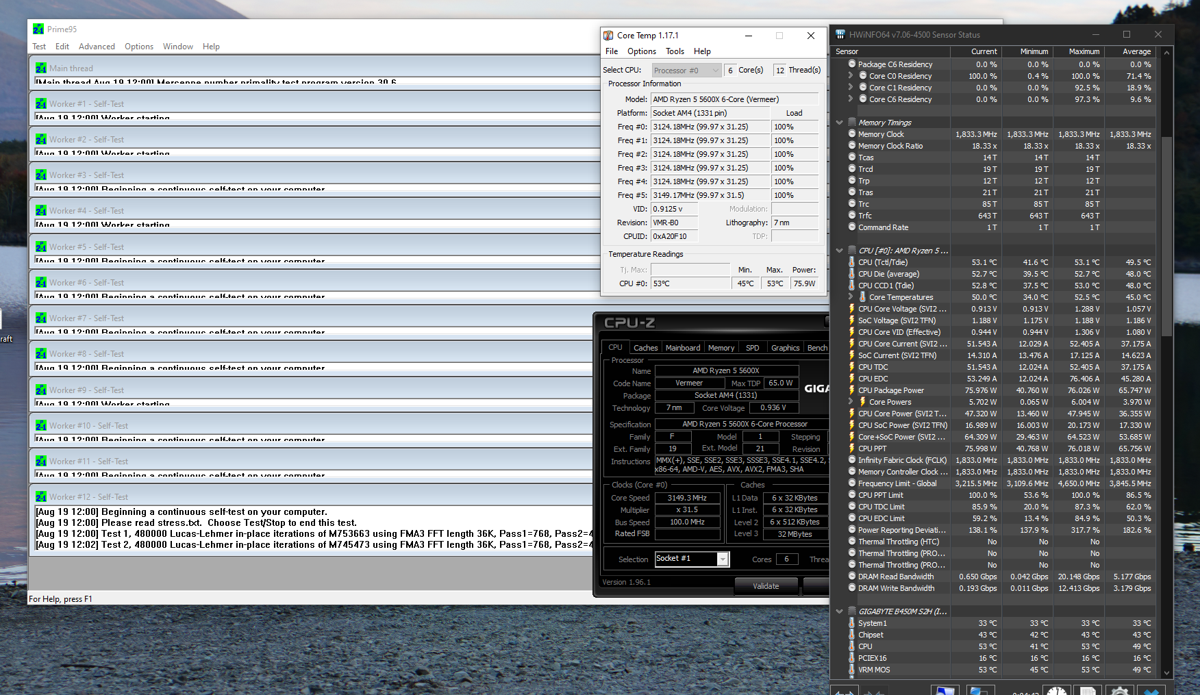
Task: Click the Core Temp Model field
Action: tap(734, 99)
